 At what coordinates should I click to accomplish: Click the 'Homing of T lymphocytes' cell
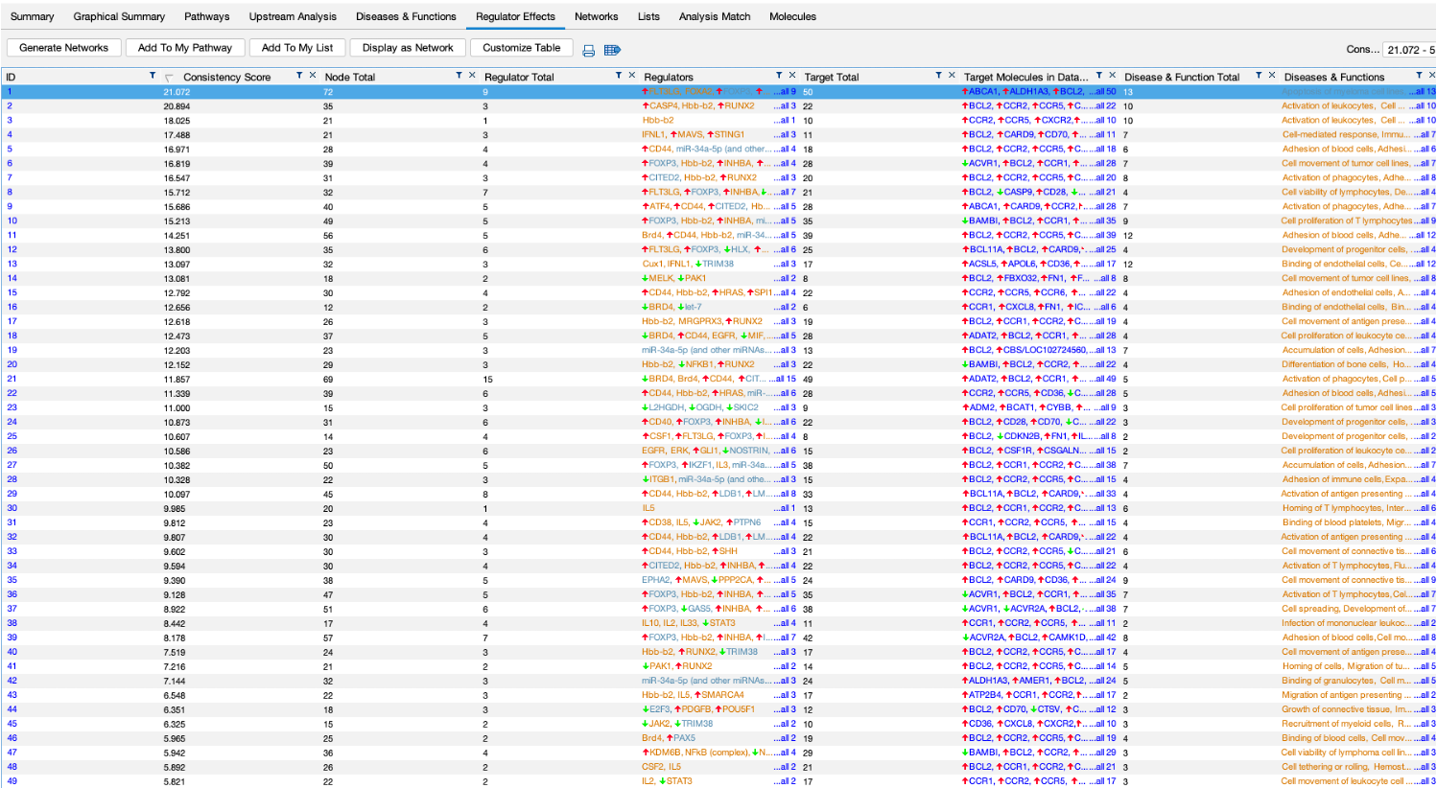[x=1344, y=509]
